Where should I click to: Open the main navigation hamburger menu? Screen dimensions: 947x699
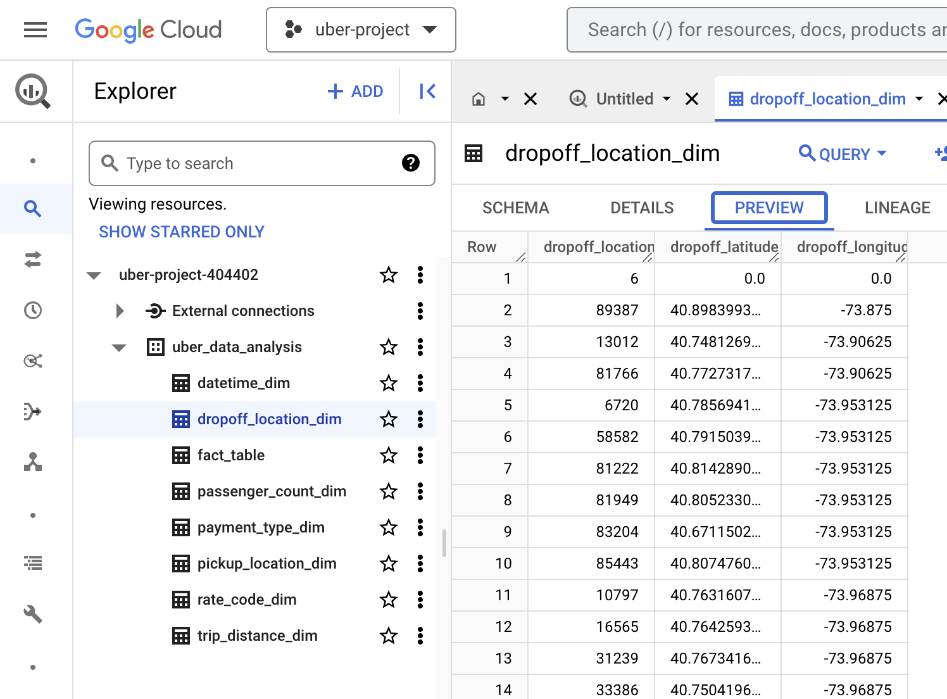[35, 30]
